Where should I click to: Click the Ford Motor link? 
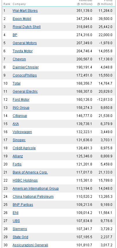[x=21, y=100]
